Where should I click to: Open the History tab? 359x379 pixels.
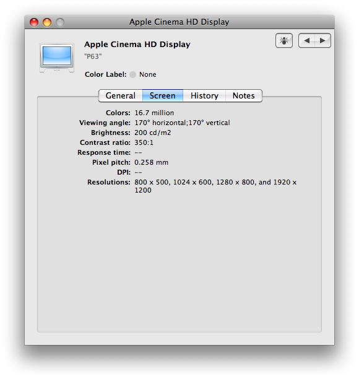[204, 95]
